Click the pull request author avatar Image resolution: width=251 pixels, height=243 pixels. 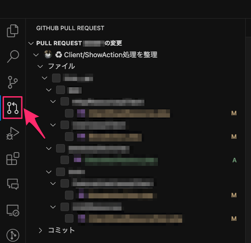(48, 55)
